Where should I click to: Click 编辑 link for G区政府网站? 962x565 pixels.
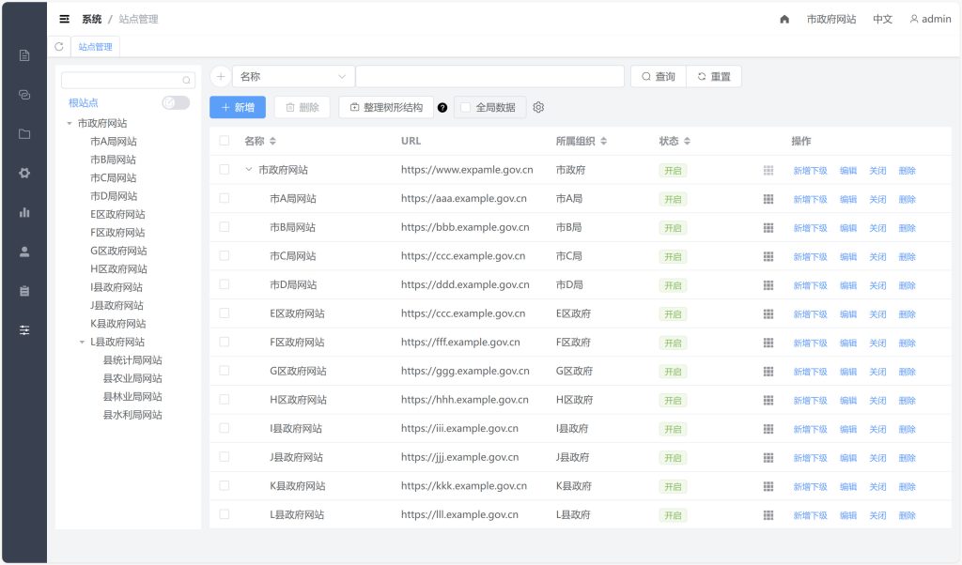coord(848,372)
